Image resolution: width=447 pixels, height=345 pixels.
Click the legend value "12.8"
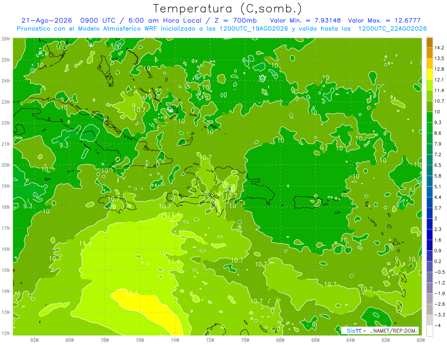pos(439,69)
